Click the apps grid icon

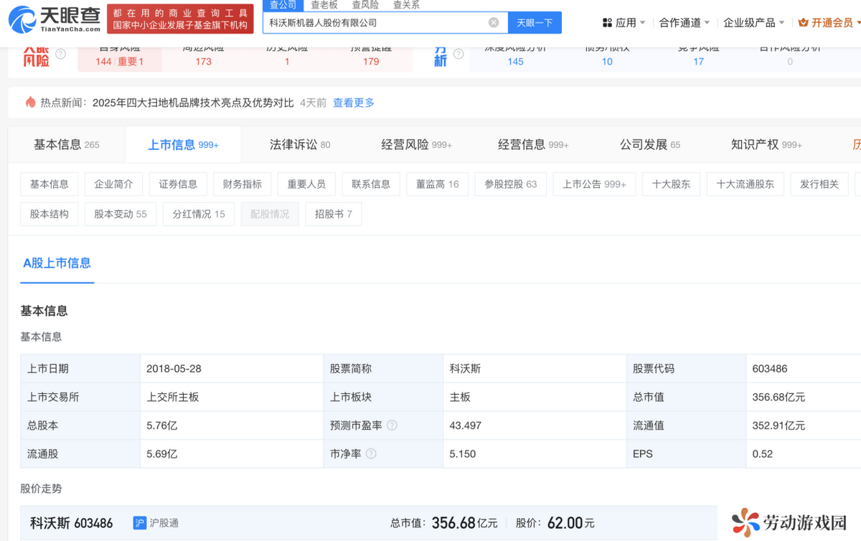pyautogui.click(x=607, y=23)
